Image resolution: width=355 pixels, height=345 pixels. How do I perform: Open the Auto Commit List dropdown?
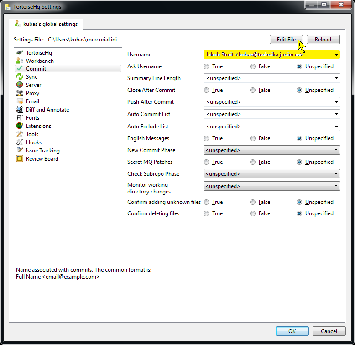coord(271,114)
